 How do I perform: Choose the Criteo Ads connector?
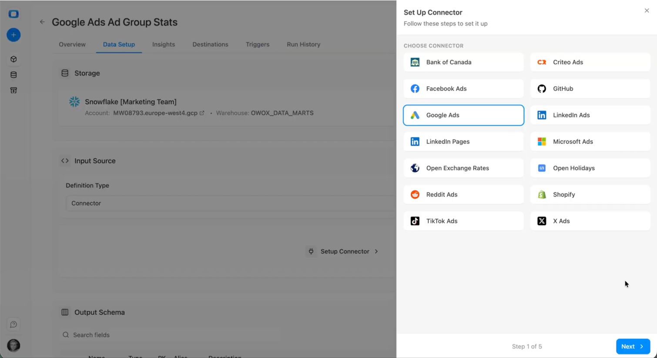pyautogui.click(x=590, y=62)
